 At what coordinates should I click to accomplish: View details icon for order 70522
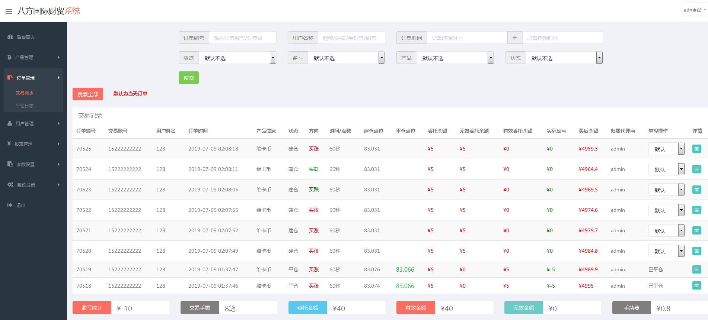pyautogui.click(x=696, y=210)
